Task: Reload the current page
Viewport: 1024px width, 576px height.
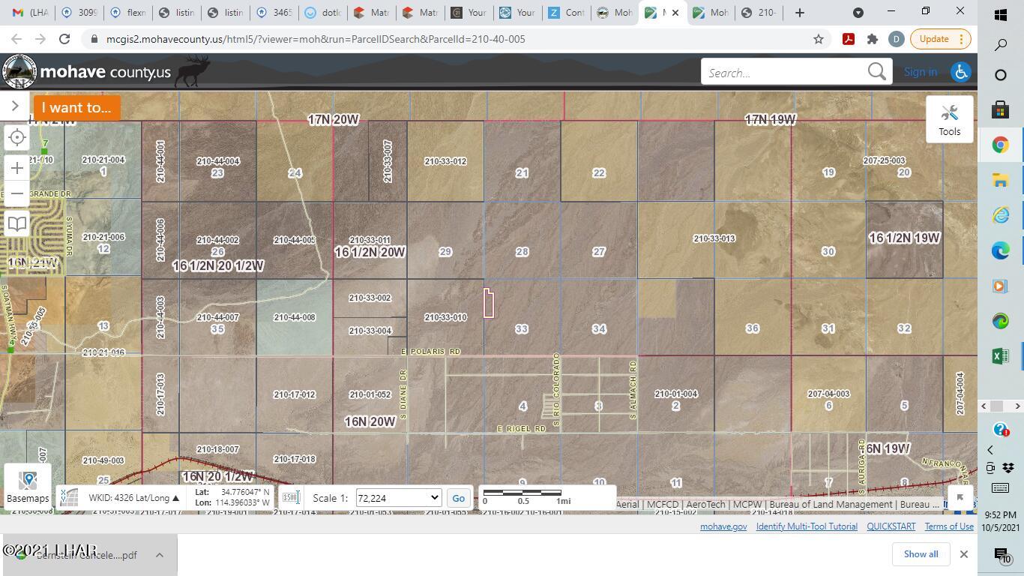Action: point(64,39)
